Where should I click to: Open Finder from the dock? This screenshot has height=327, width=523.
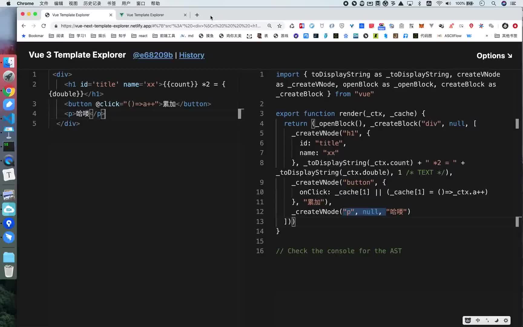pos(9,63)
